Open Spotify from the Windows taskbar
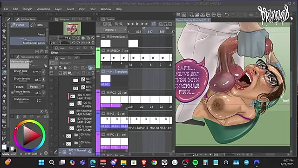The width and height of the screenshot is (298, 168). [195, 162]
